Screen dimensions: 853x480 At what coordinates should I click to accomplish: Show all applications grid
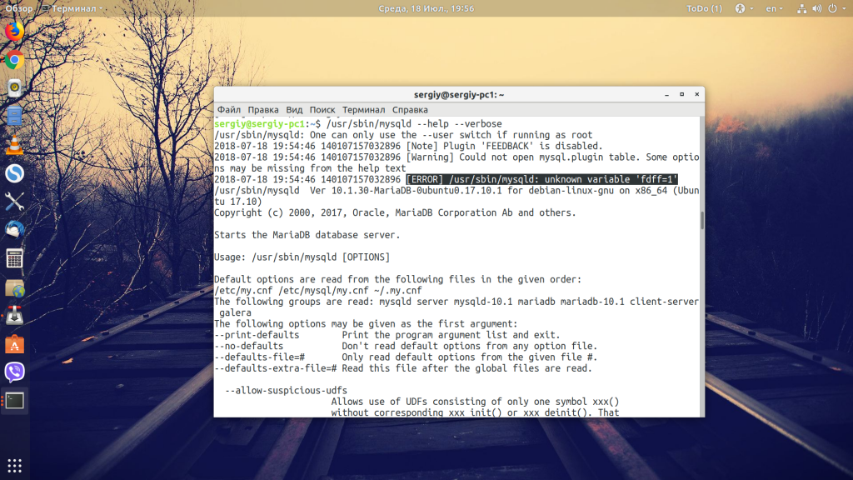(x=14, y=465)
